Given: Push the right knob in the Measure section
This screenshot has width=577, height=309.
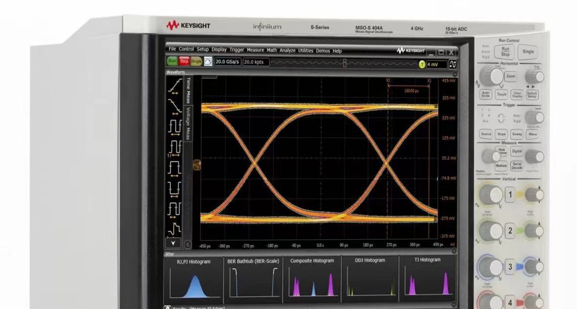Looking at the screenshot, I should [534, 156].
